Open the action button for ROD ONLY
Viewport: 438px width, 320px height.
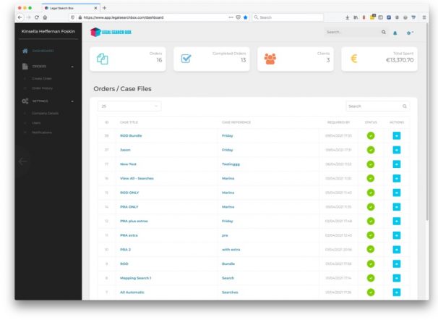396,193
